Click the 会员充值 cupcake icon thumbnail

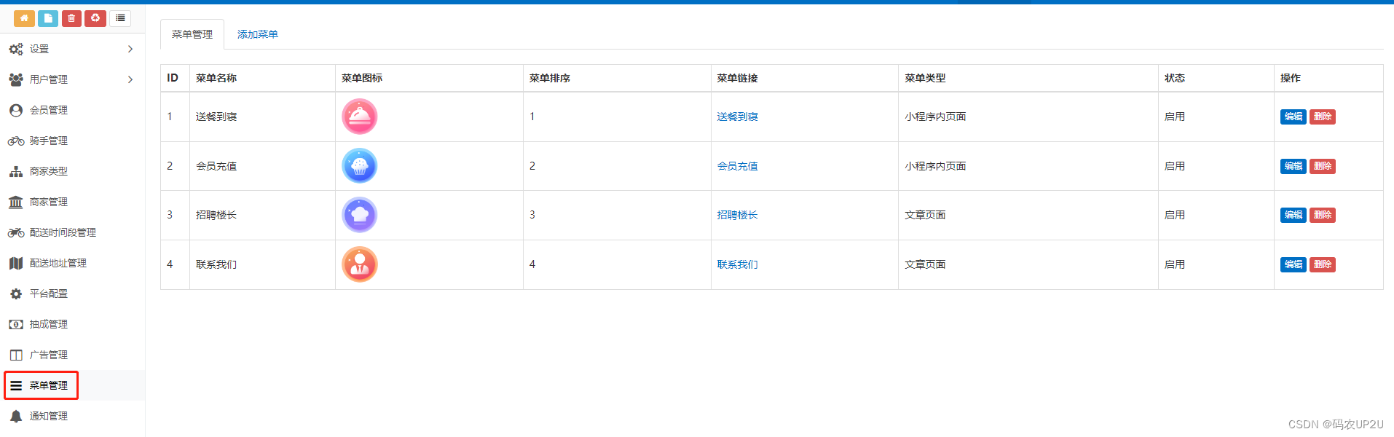360,166
